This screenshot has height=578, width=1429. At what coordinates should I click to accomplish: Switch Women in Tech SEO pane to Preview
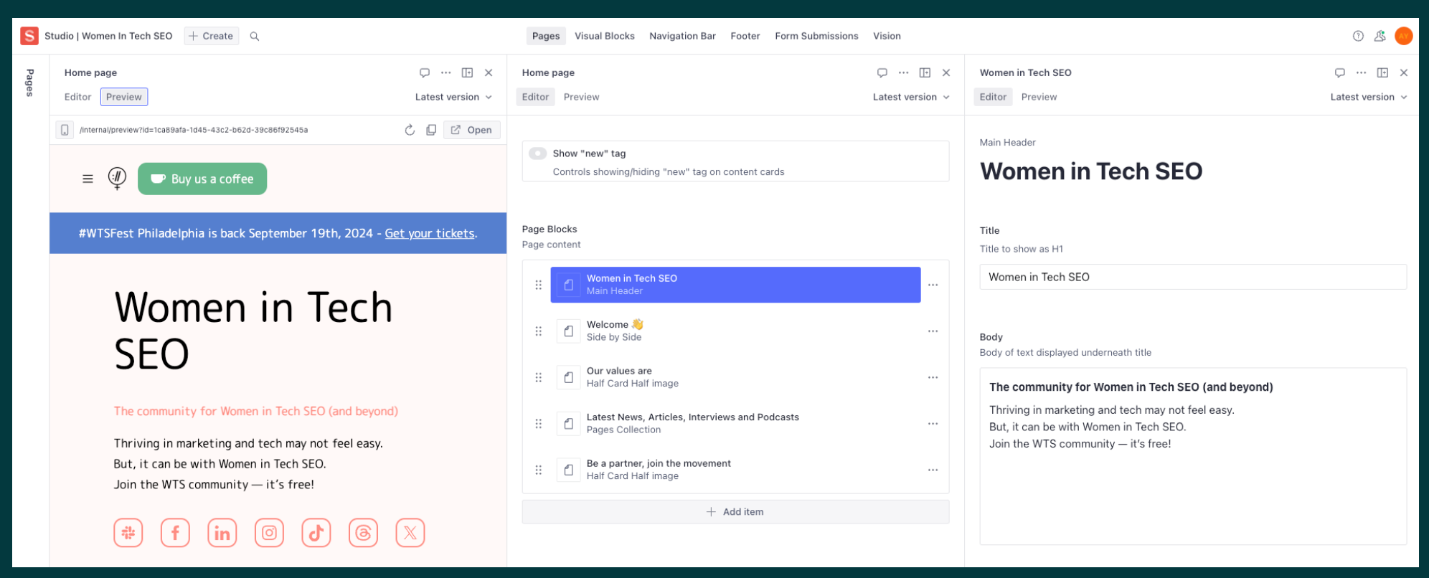click(x=1039, y=97)
